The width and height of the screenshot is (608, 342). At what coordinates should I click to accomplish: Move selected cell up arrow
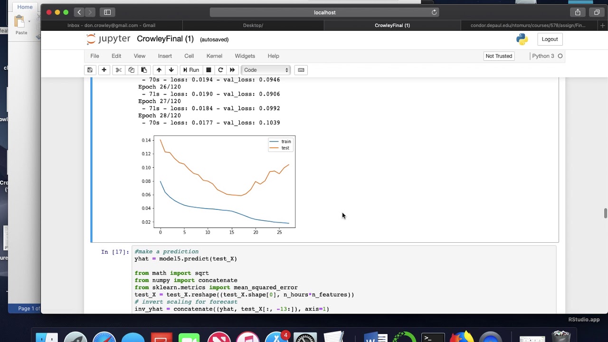click(x=159, y=70)
